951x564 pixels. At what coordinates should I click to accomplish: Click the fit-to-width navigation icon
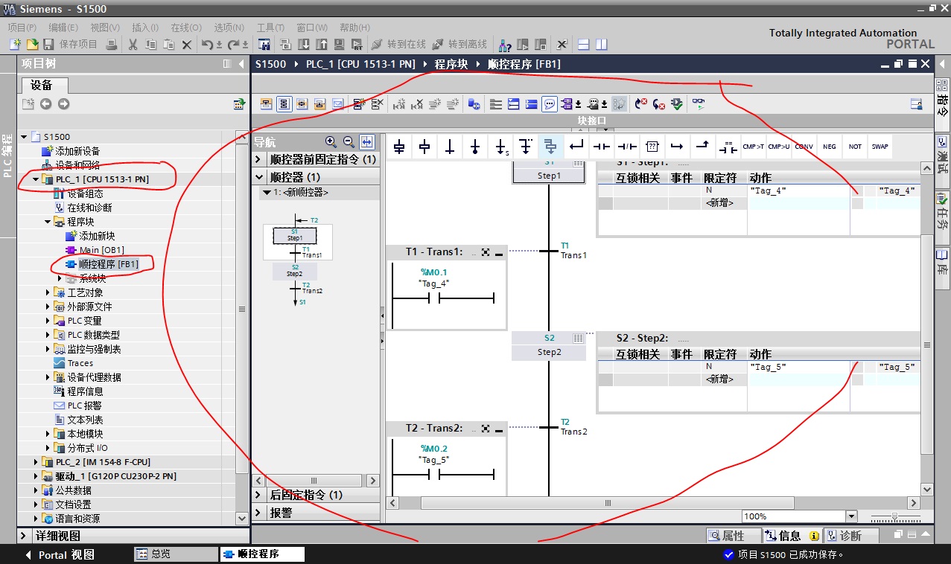click(366, 141)
